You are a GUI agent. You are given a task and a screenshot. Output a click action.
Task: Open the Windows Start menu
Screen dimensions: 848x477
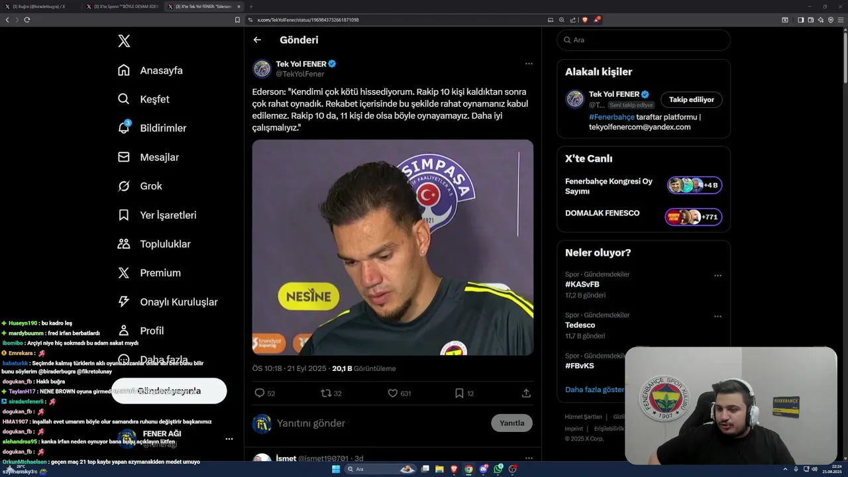click(x=336, y=469)
